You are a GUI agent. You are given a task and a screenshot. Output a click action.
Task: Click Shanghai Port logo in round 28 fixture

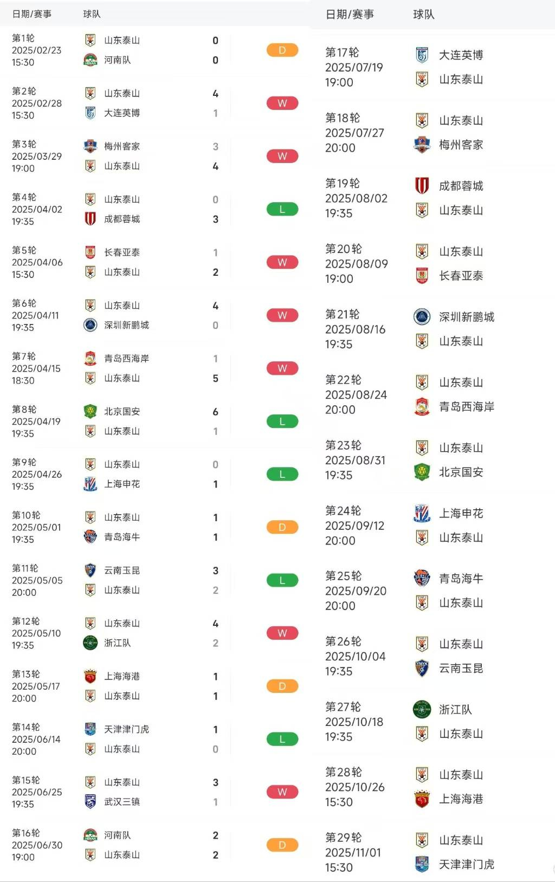coord(422,799)
